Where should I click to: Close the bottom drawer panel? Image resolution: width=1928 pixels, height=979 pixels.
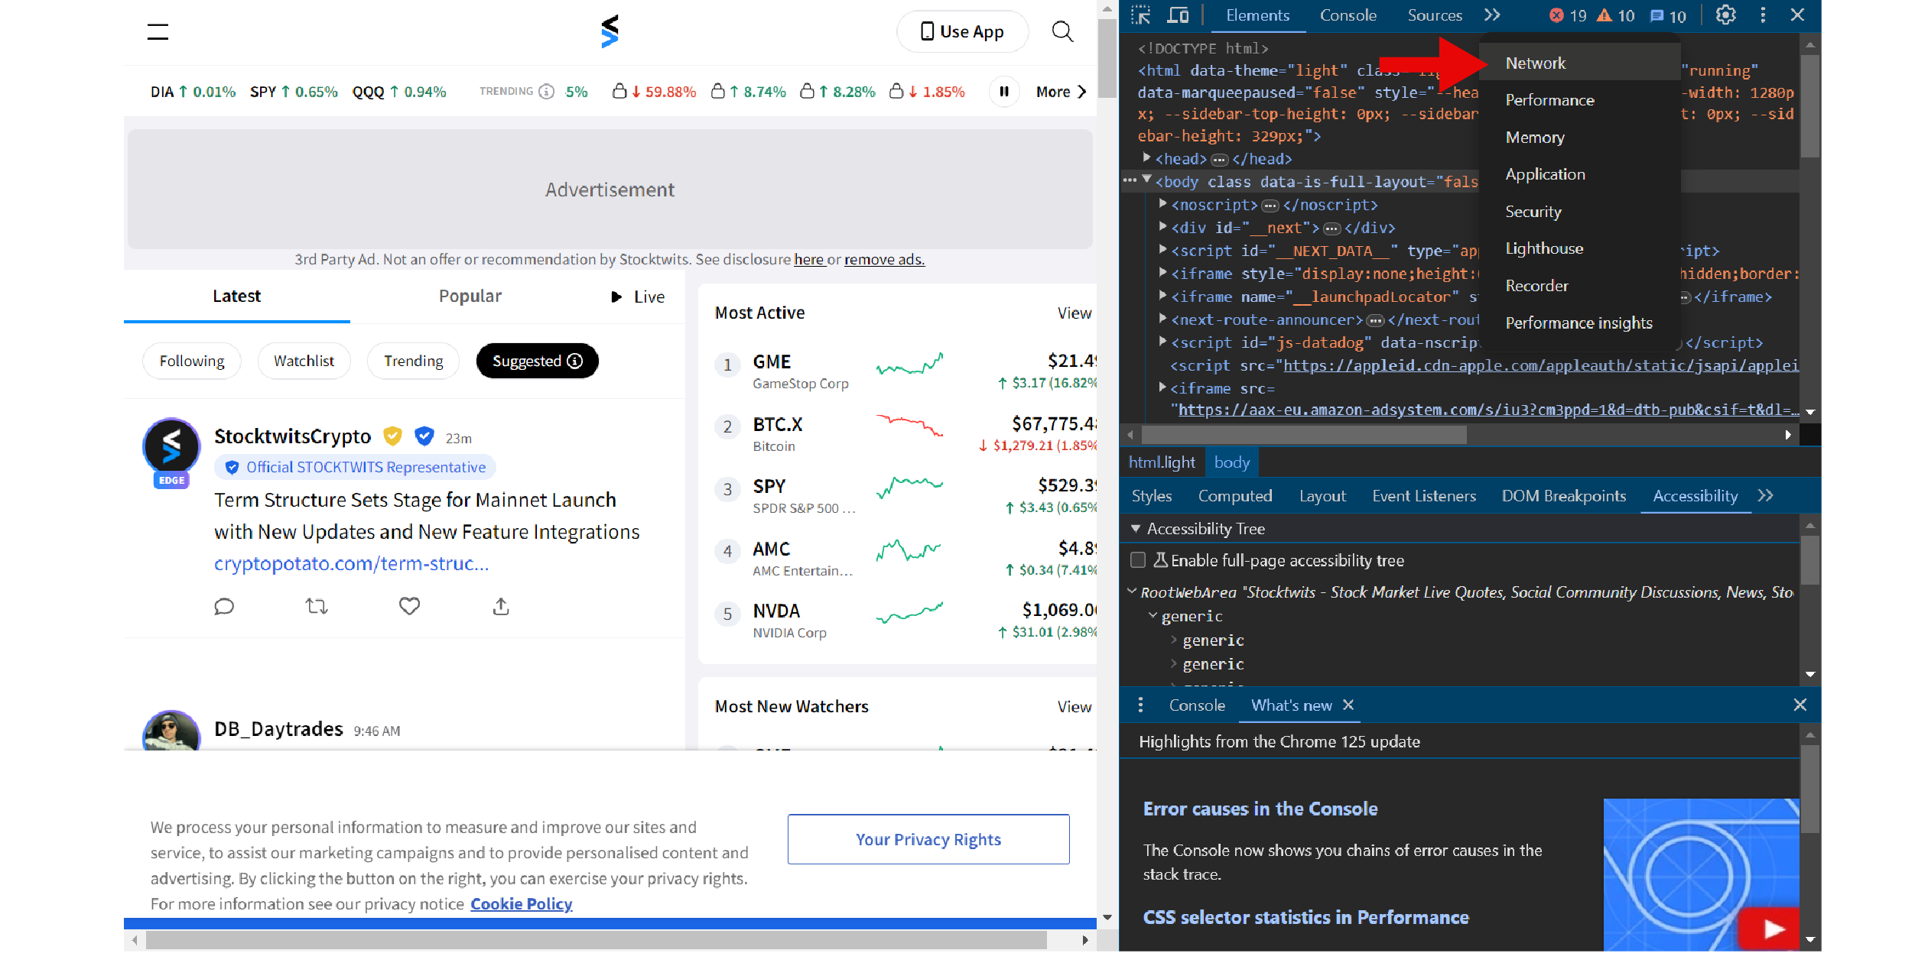pyautogui.click(x=1800, y=705)
